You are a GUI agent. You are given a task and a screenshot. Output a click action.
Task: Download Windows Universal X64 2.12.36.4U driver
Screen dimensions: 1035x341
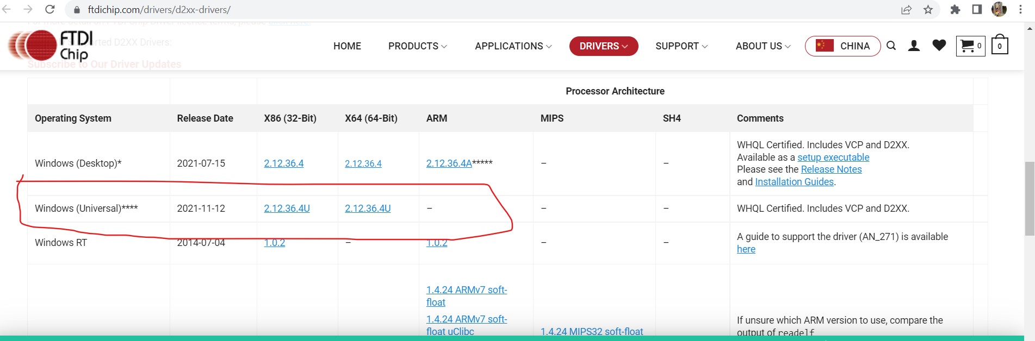(x=368, y=209)
